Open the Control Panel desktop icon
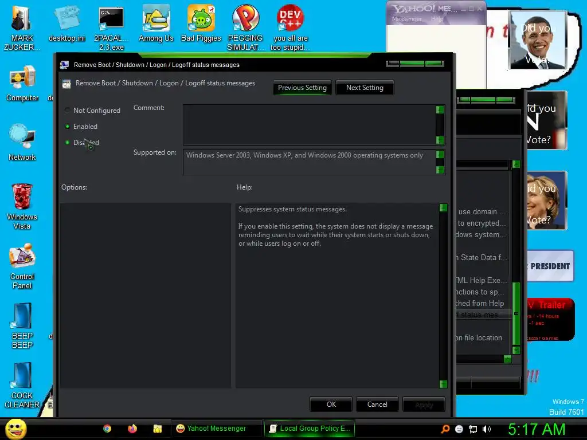Image resolution: width=587 pixels, height=440 pixels. 22,266
